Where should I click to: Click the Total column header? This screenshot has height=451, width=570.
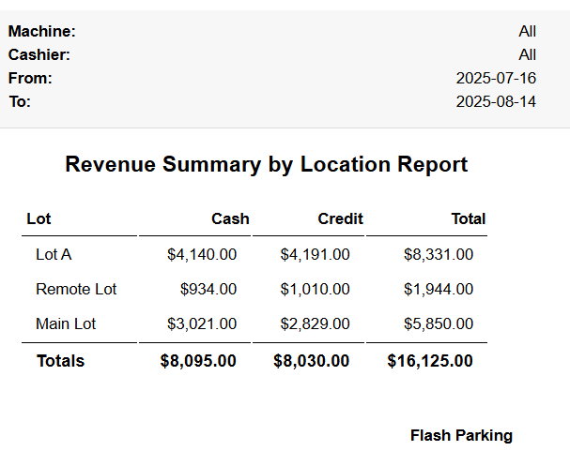[x=468, y=219]
